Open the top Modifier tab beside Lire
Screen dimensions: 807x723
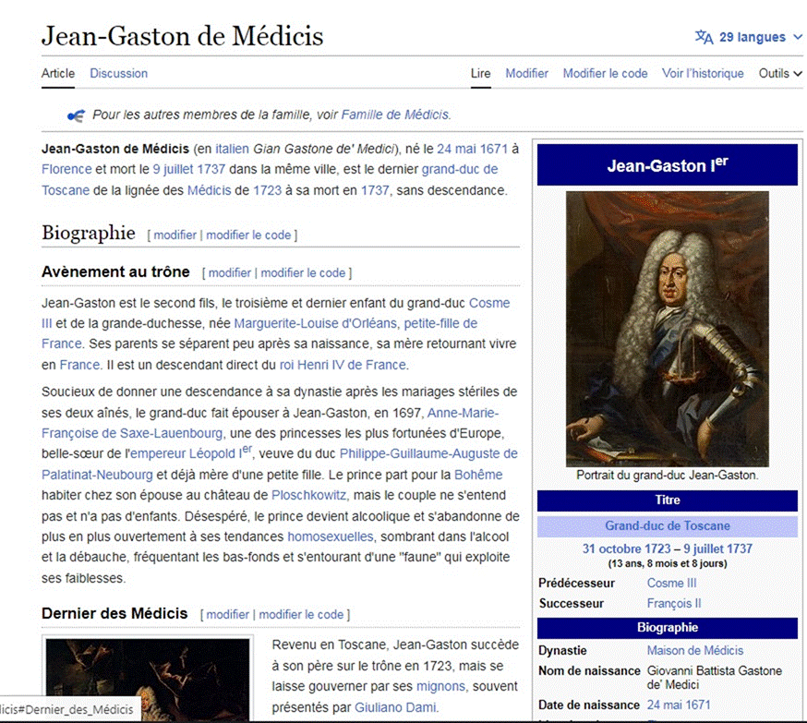pyautogui.click(x=526, y=74)
